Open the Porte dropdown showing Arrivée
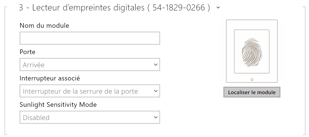309x137 pixels. (x=90, y=65)
